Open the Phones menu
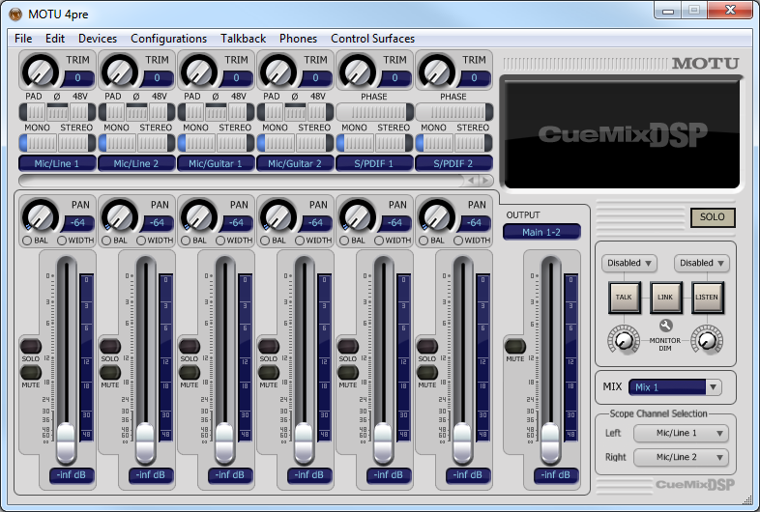The height and width of the screenshot is (512, 760). coord(298,39)
